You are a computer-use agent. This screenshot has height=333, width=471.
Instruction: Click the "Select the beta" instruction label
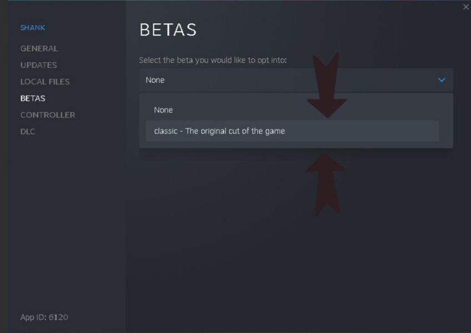[x=213, y=60]
